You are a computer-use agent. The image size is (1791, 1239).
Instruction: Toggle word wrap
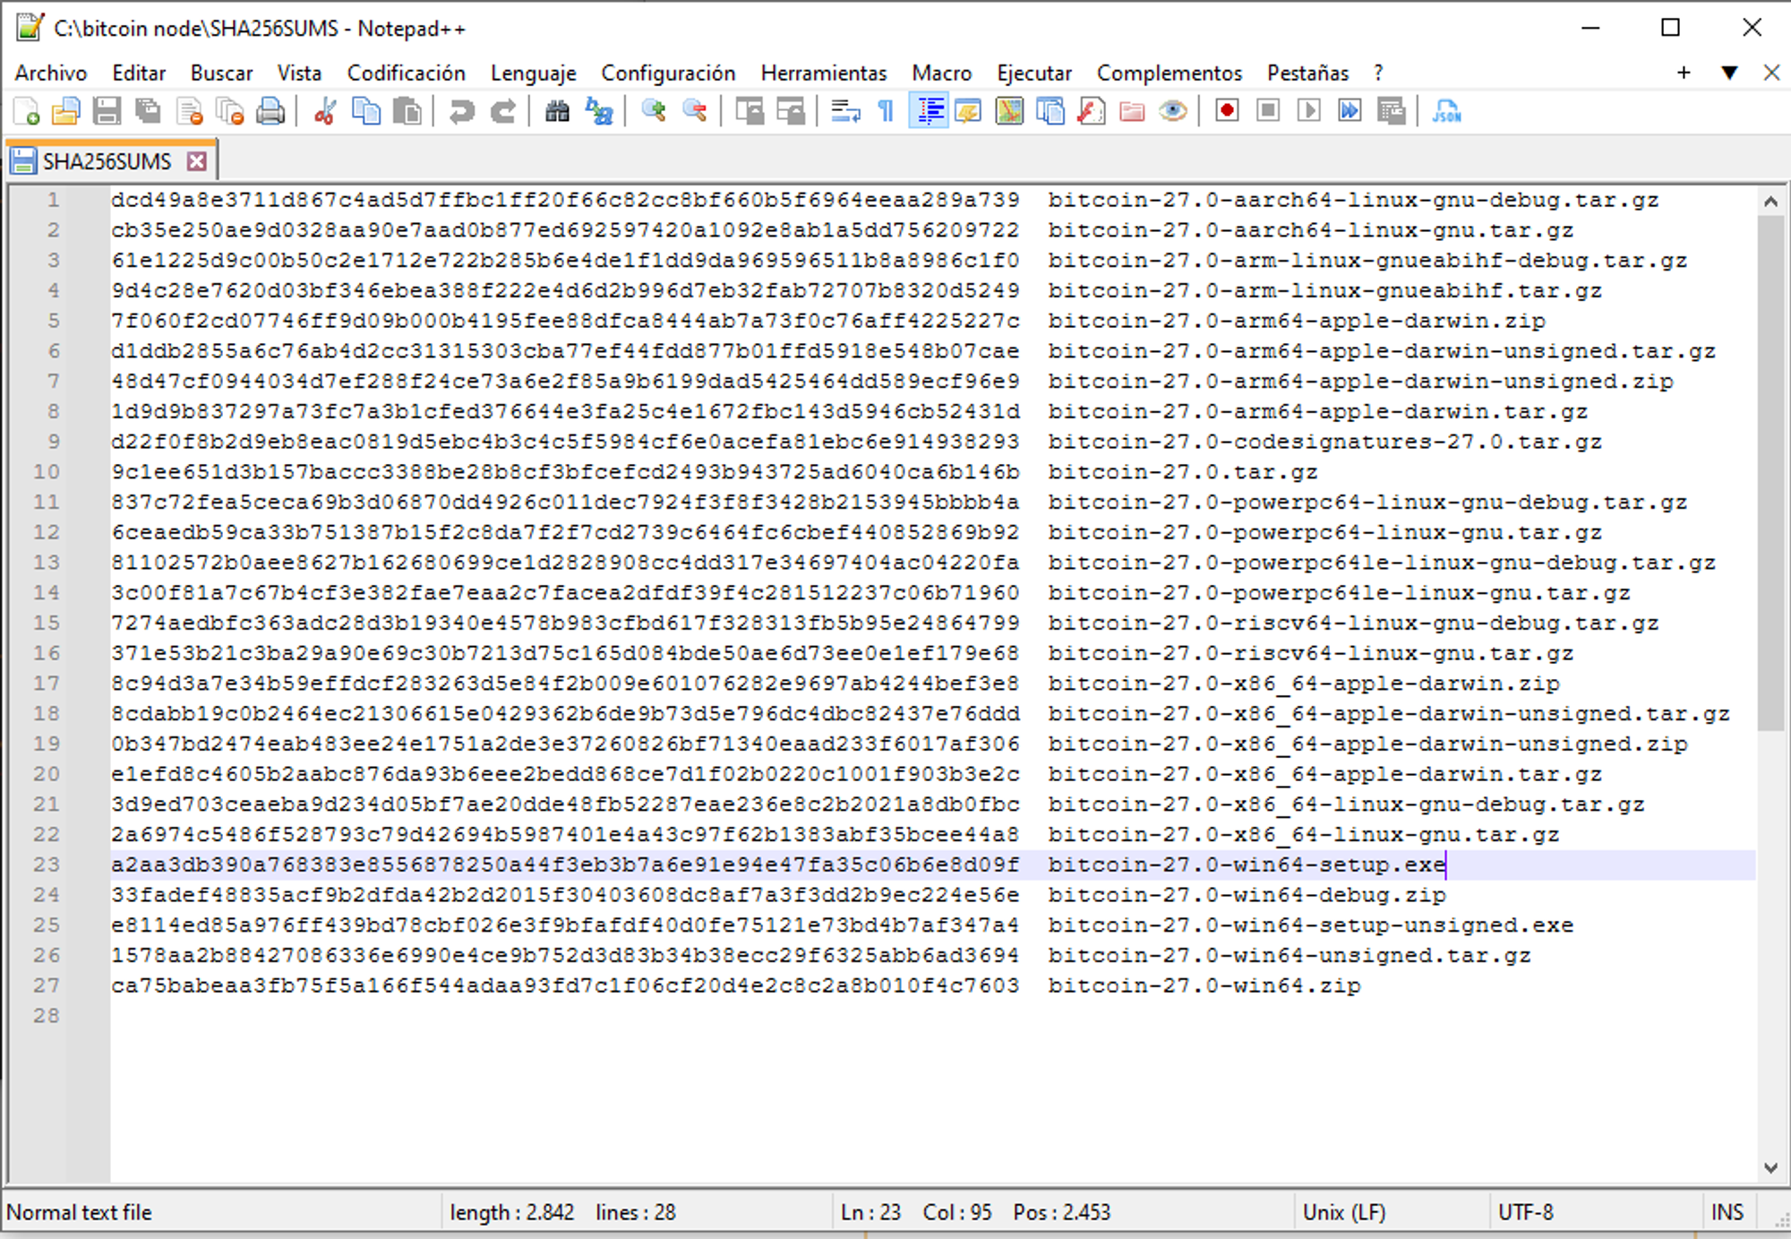click(845, 112)
